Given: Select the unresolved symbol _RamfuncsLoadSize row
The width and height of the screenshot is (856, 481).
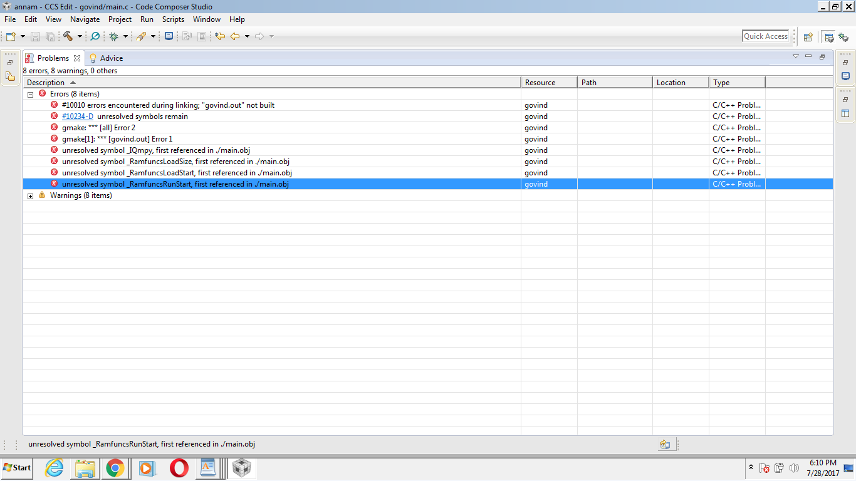Looking at the screenshot, I should pyautogui.click(x=428, y=162).
